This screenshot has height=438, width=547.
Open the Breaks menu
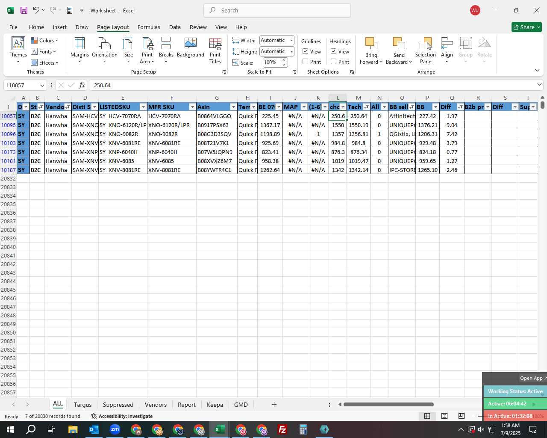[x=166, y=50]
